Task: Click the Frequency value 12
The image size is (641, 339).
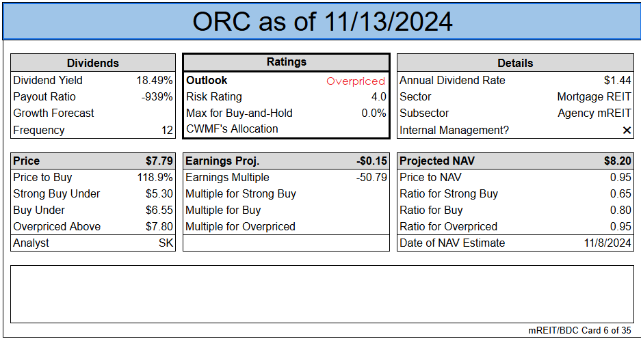Action: tap(166, 130)
